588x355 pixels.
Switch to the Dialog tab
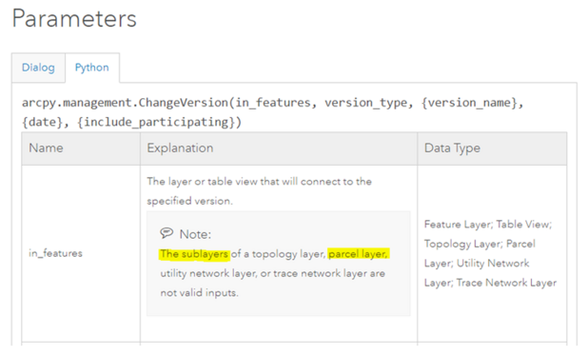pos(38,68)
